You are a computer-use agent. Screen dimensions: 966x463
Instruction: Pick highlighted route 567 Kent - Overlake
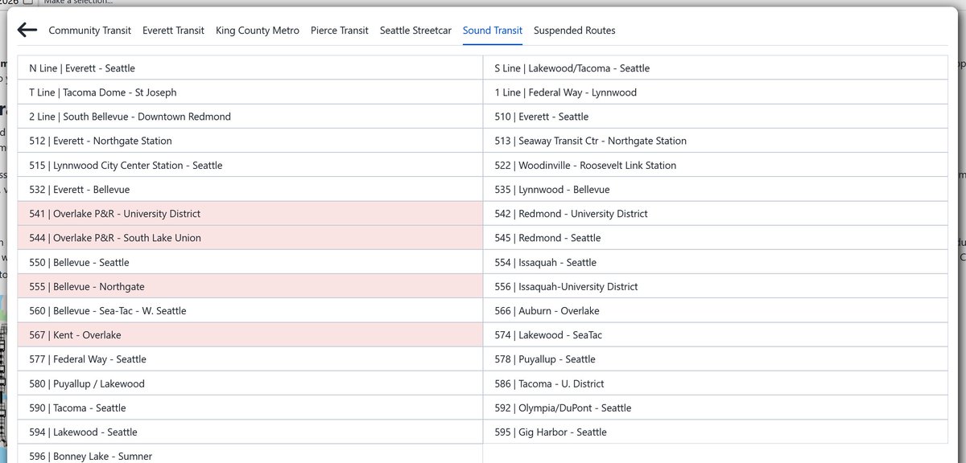pyautogui.click(x=250, y=334)
